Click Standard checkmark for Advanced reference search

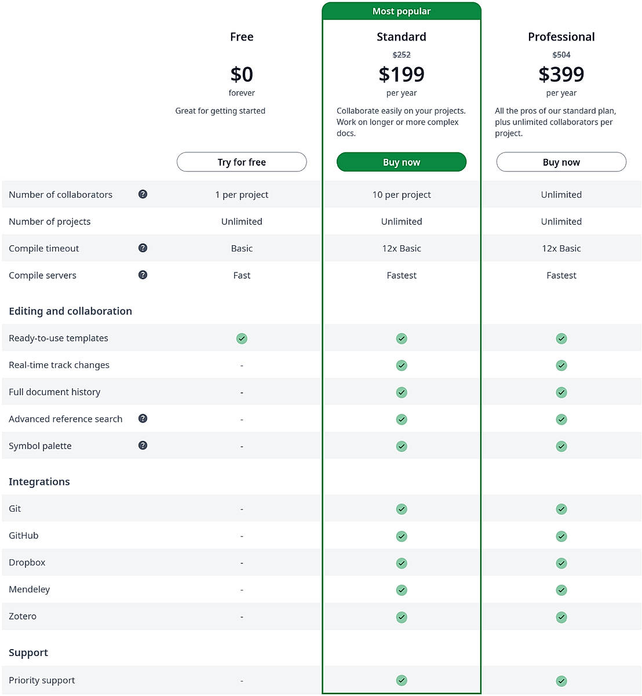[x=402, y=419]
